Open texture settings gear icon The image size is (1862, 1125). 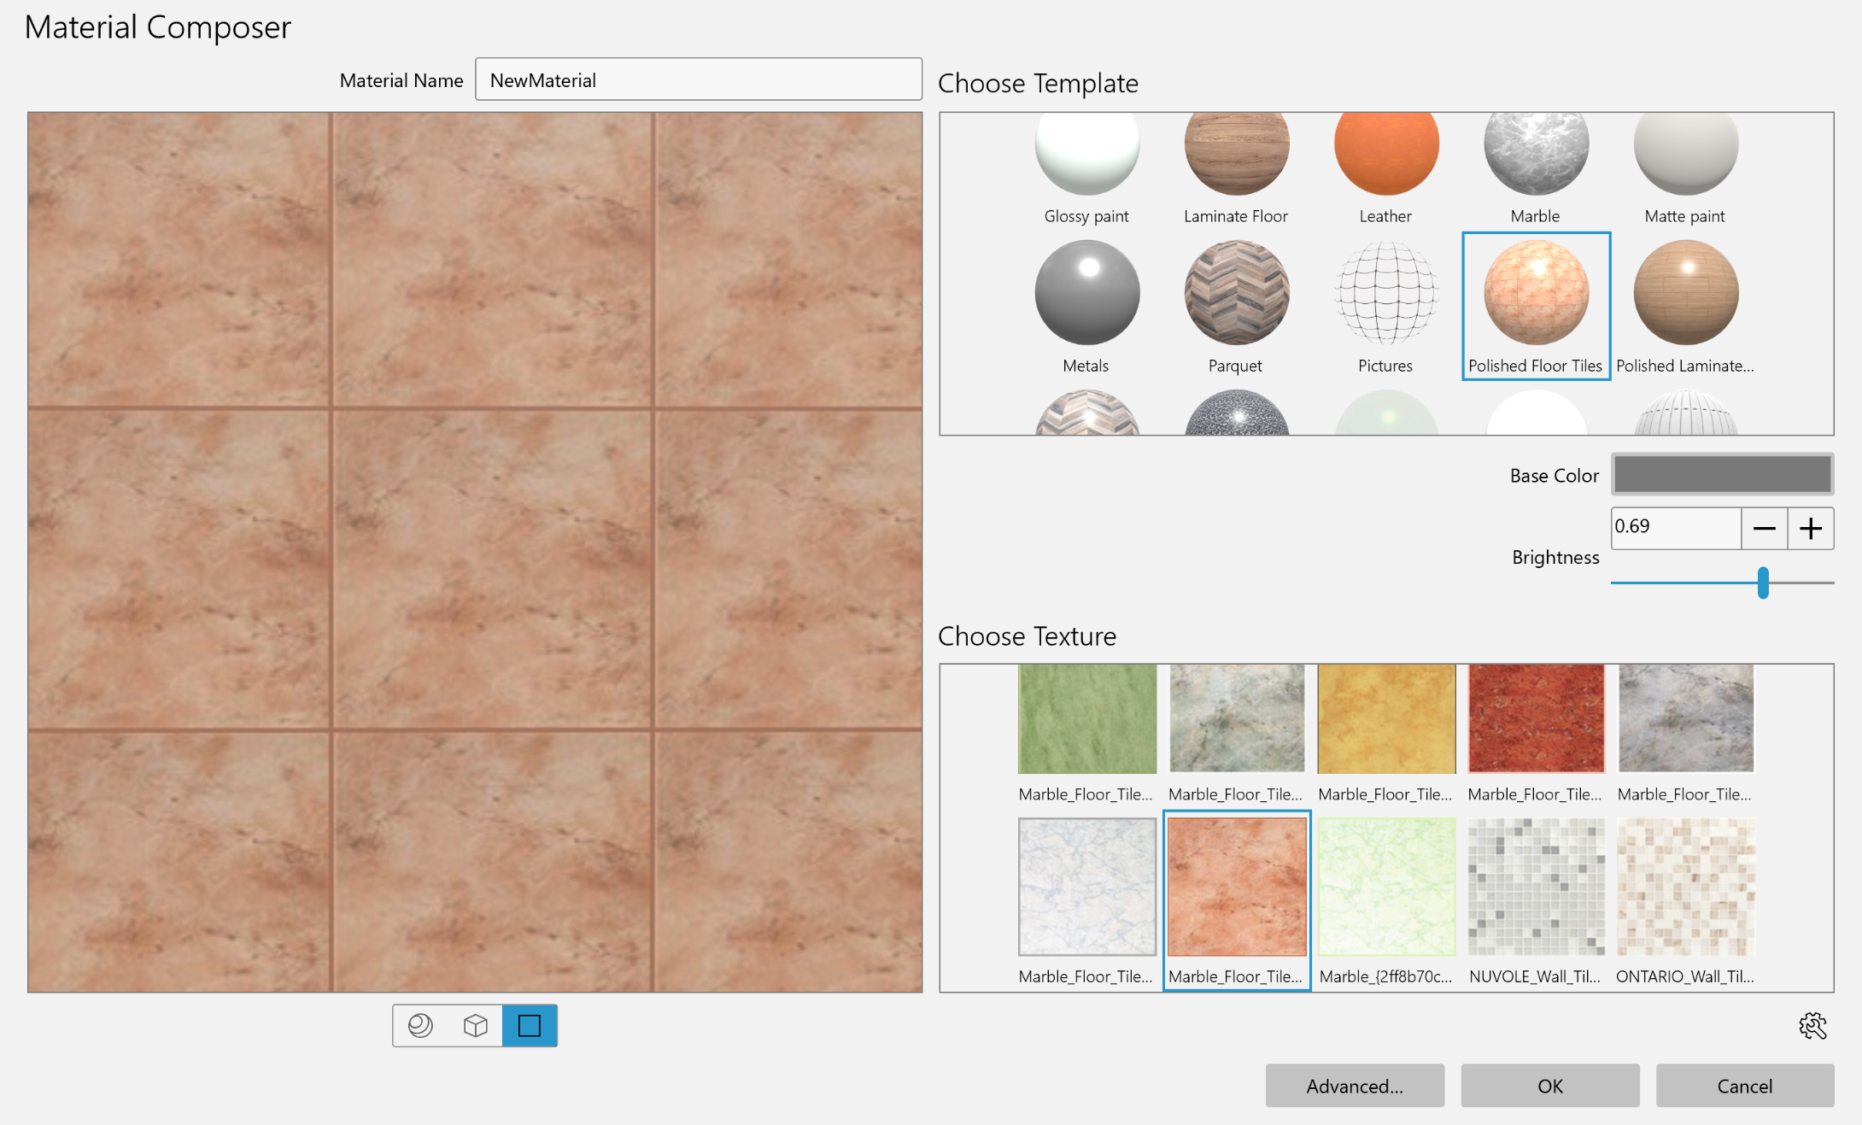point(1812,1026)
